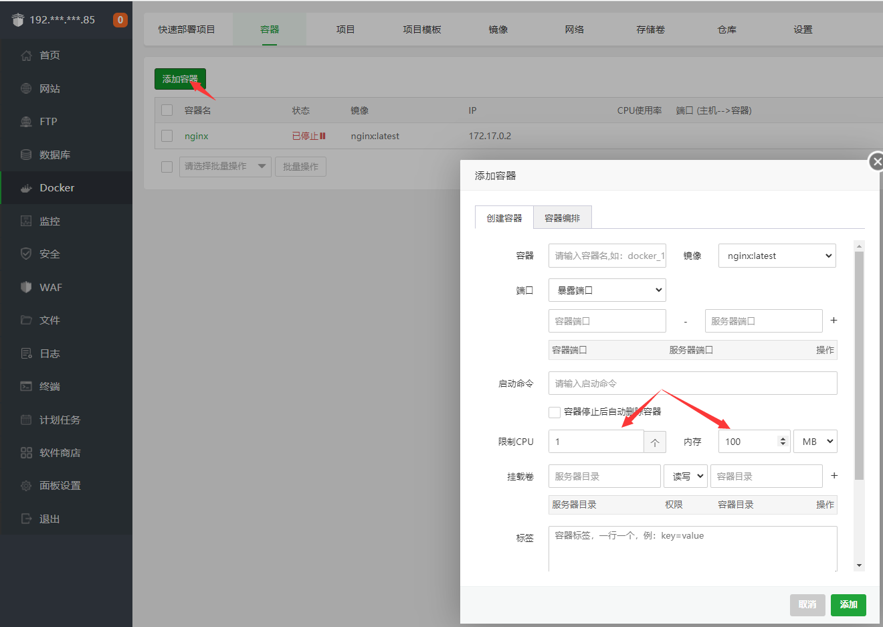The width and height of the screenshot is (883, 627).
Task: Click the 限制CPU value field
Action: 596,442
